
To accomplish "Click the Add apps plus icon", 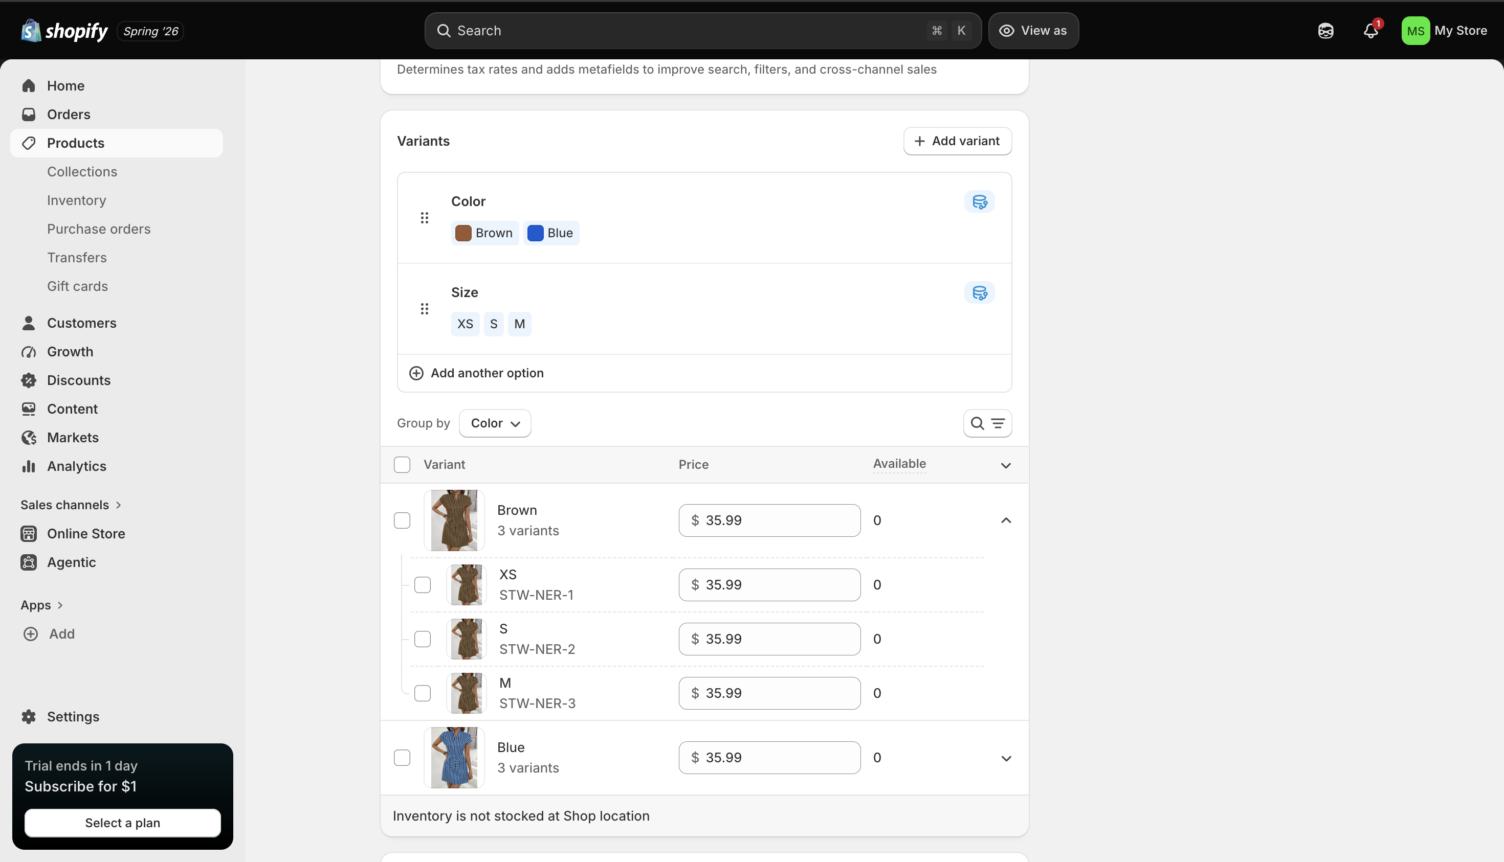I will (31, 634).
